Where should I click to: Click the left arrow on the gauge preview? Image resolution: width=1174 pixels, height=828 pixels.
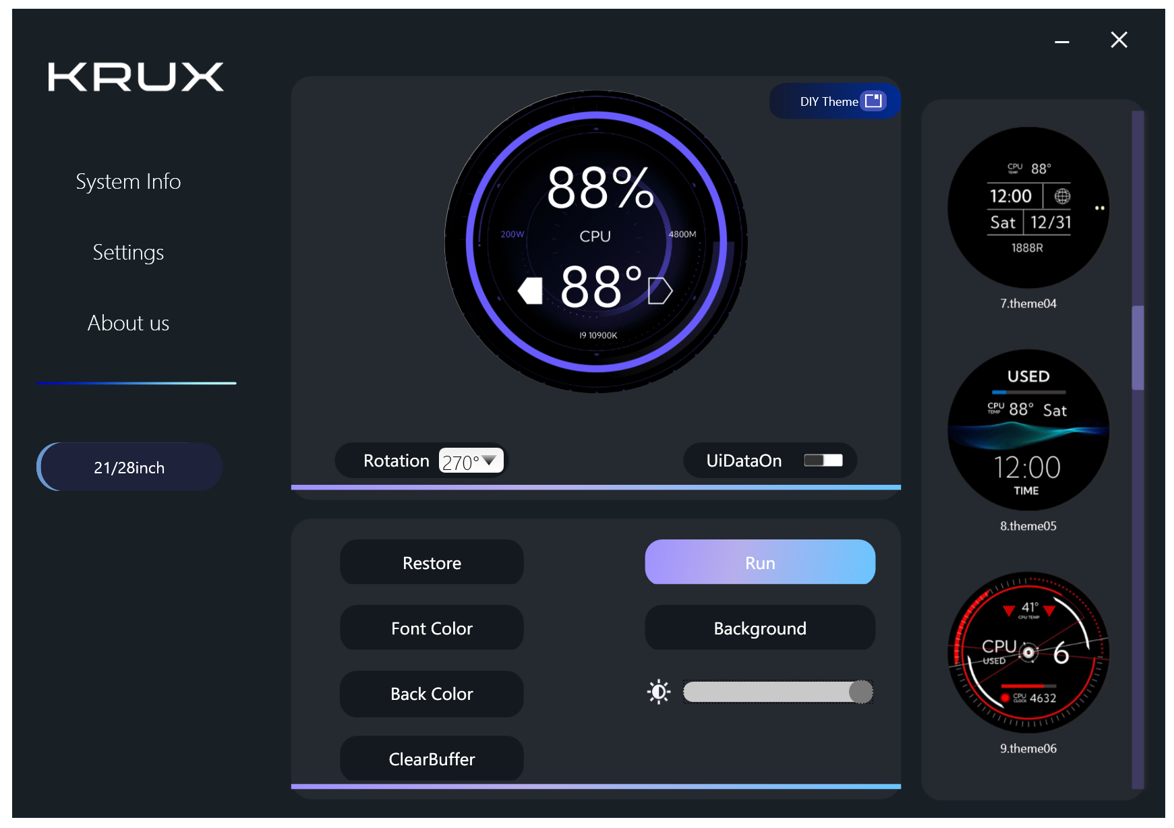point(530,291)
